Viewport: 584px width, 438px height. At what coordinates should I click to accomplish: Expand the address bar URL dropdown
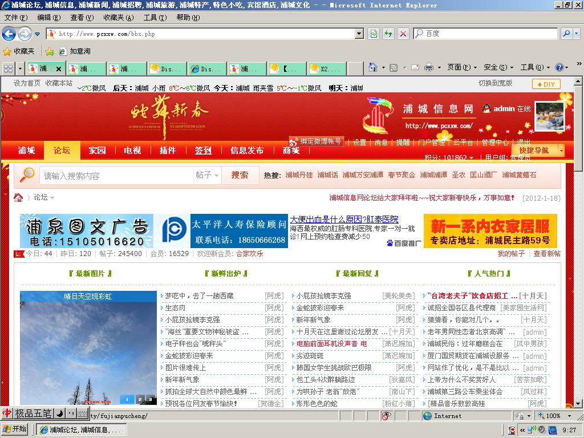pos(359,34)
